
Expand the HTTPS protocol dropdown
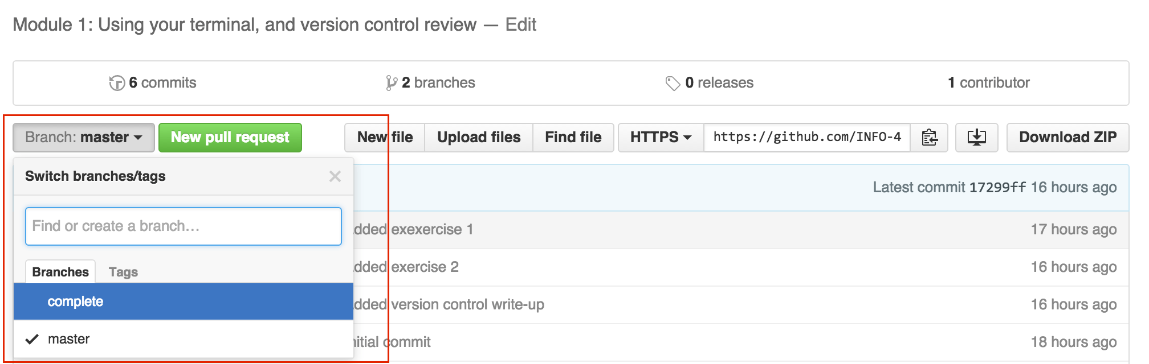point(661,138)
